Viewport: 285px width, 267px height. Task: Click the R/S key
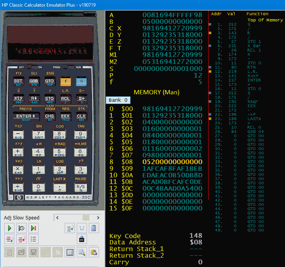(81, 188)
